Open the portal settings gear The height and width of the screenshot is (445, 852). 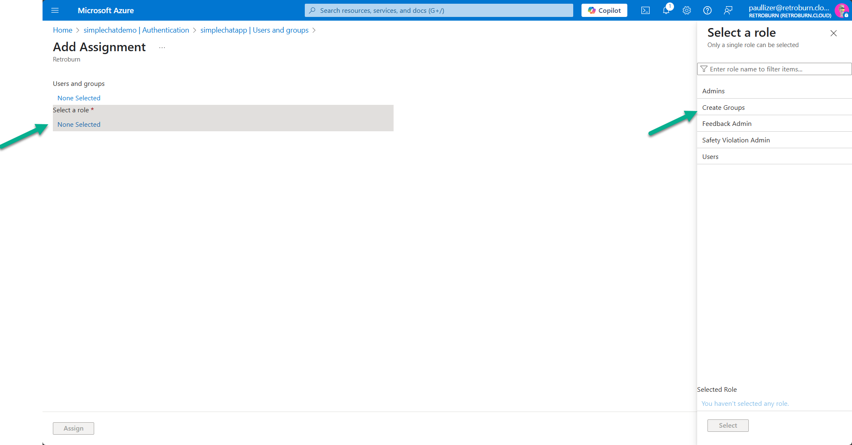coord(687,10)
